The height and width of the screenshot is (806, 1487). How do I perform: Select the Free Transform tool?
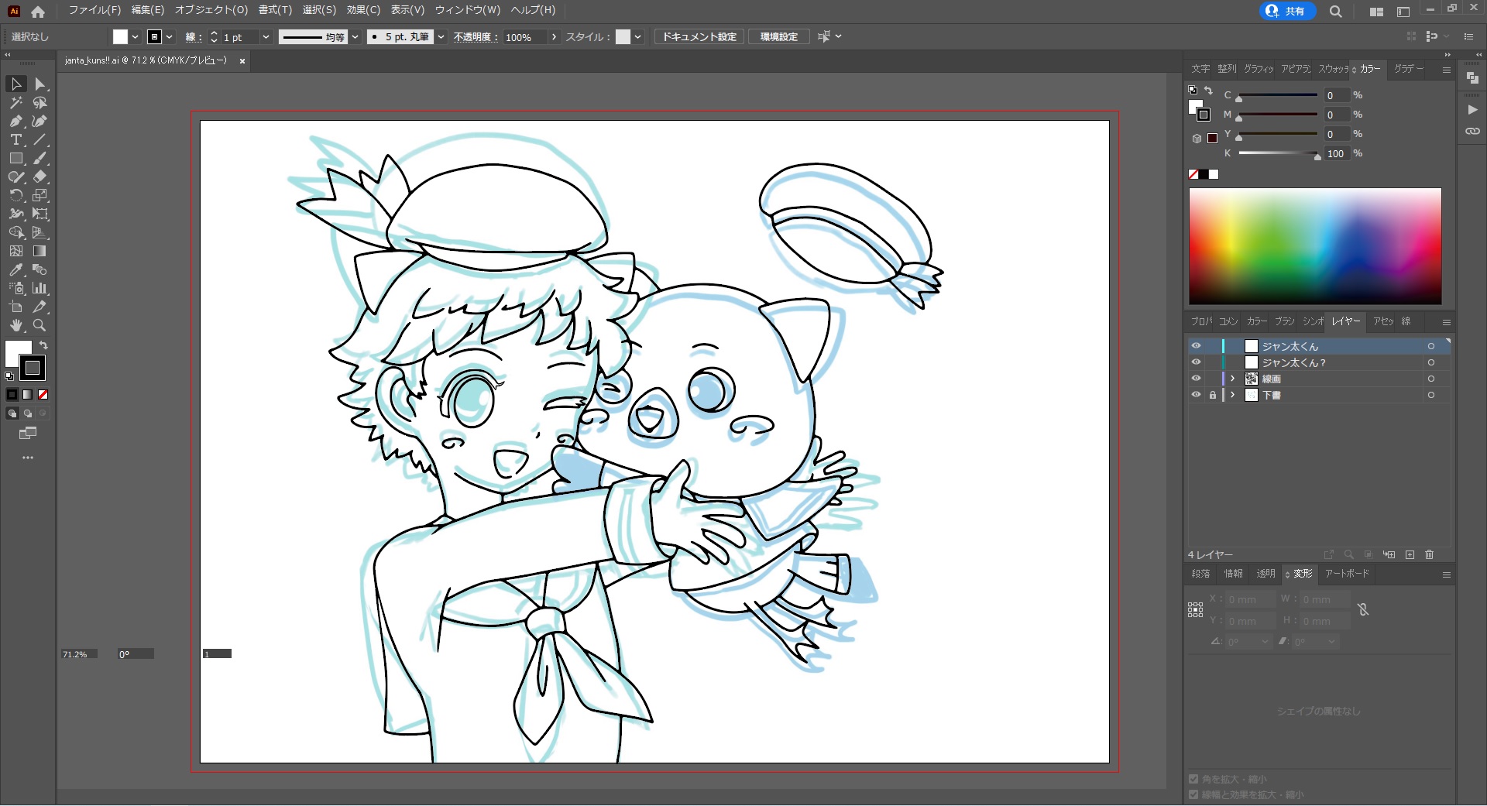pos(40,214)
